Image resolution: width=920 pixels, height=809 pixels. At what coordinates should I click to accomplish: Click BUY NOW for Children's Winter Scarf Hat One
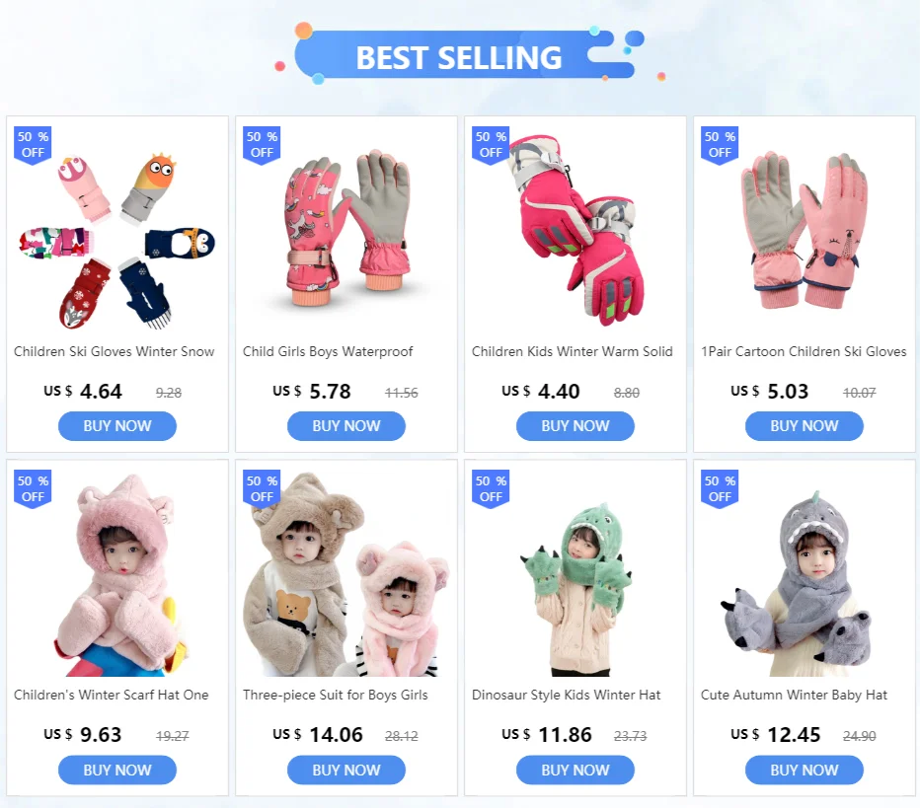point(117,770)
